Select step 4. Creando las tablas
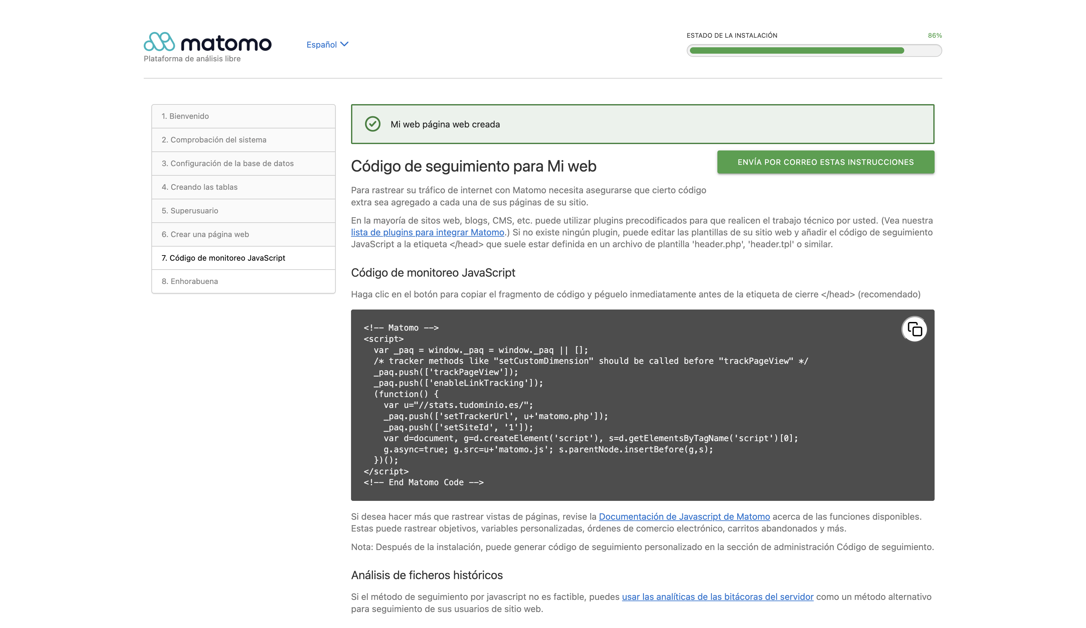This screenshot has height=628, width=1086. [243, 187]
